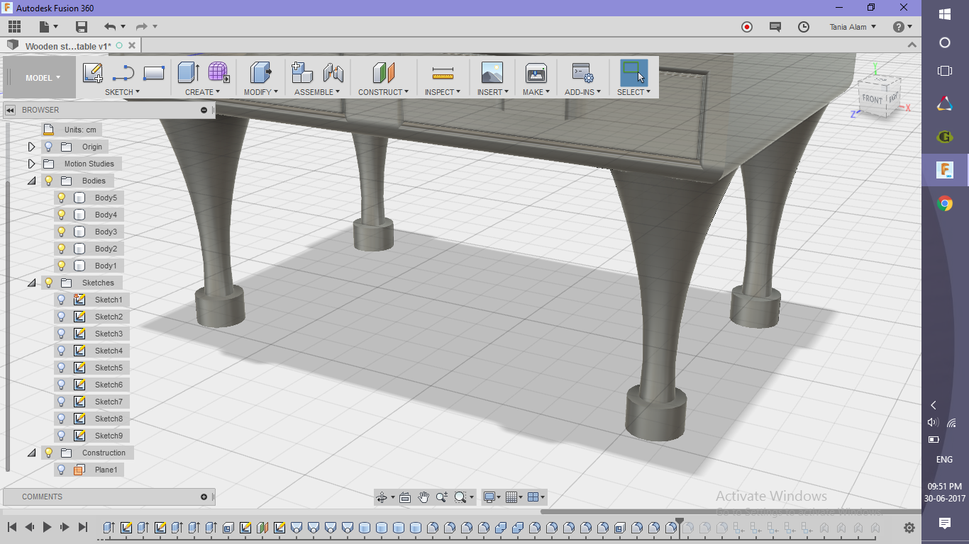Toggle visibility bulb for Plane1
969x544 pixels.
(62, 470)
